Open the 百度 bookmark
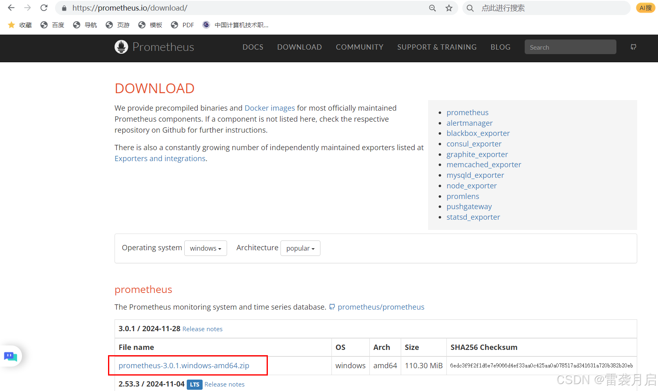The width and height of the screenshot is (658, 391). [52, 25]
